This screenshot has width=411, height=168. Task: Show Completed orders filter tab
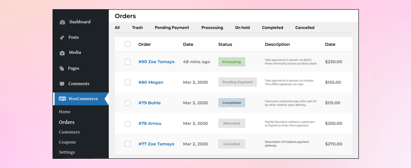(x=273, y=28)
